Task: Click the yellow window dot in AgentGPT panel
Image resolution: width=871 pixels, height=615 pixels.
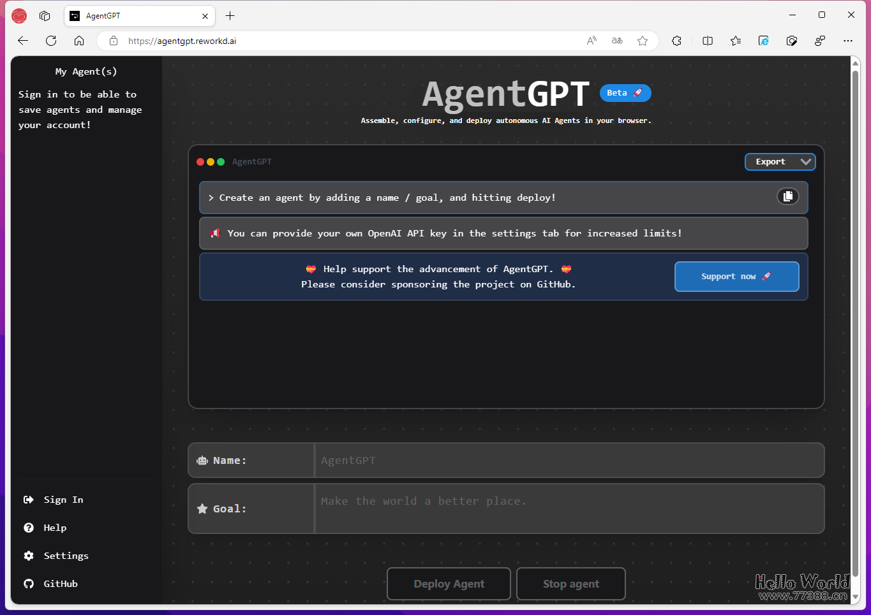Action: [211, 162]
